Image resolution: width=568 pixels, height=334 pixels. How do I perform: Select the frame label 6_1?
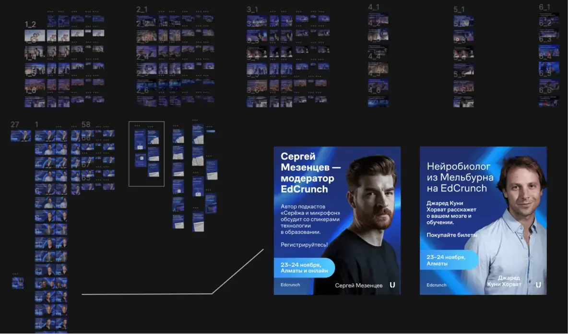click(x=544, y=7)
